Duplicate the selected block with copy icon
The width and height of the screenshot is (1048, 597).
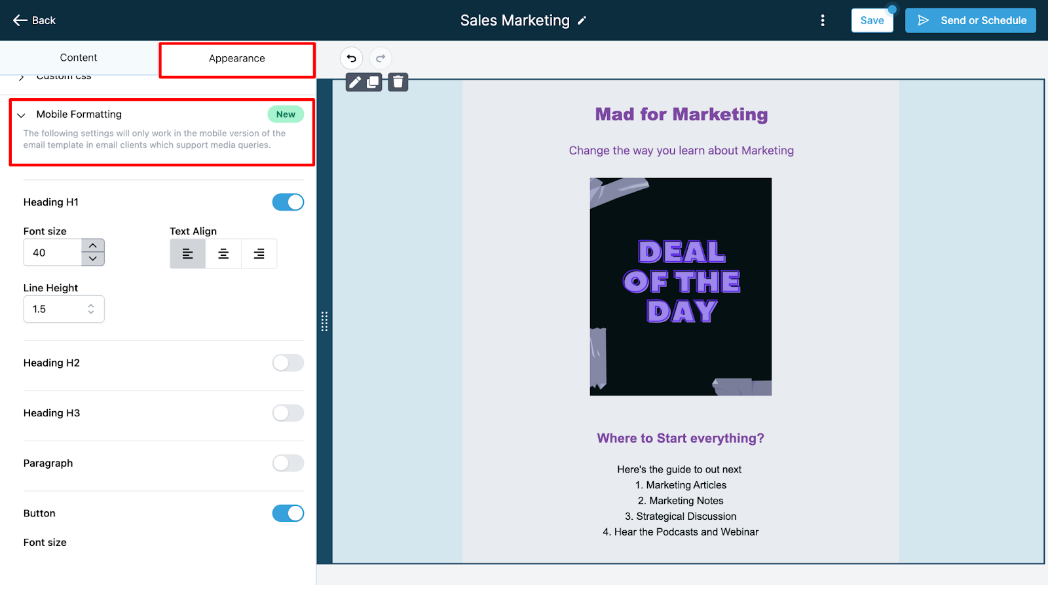pyautogui.click(x=373, y=82)
